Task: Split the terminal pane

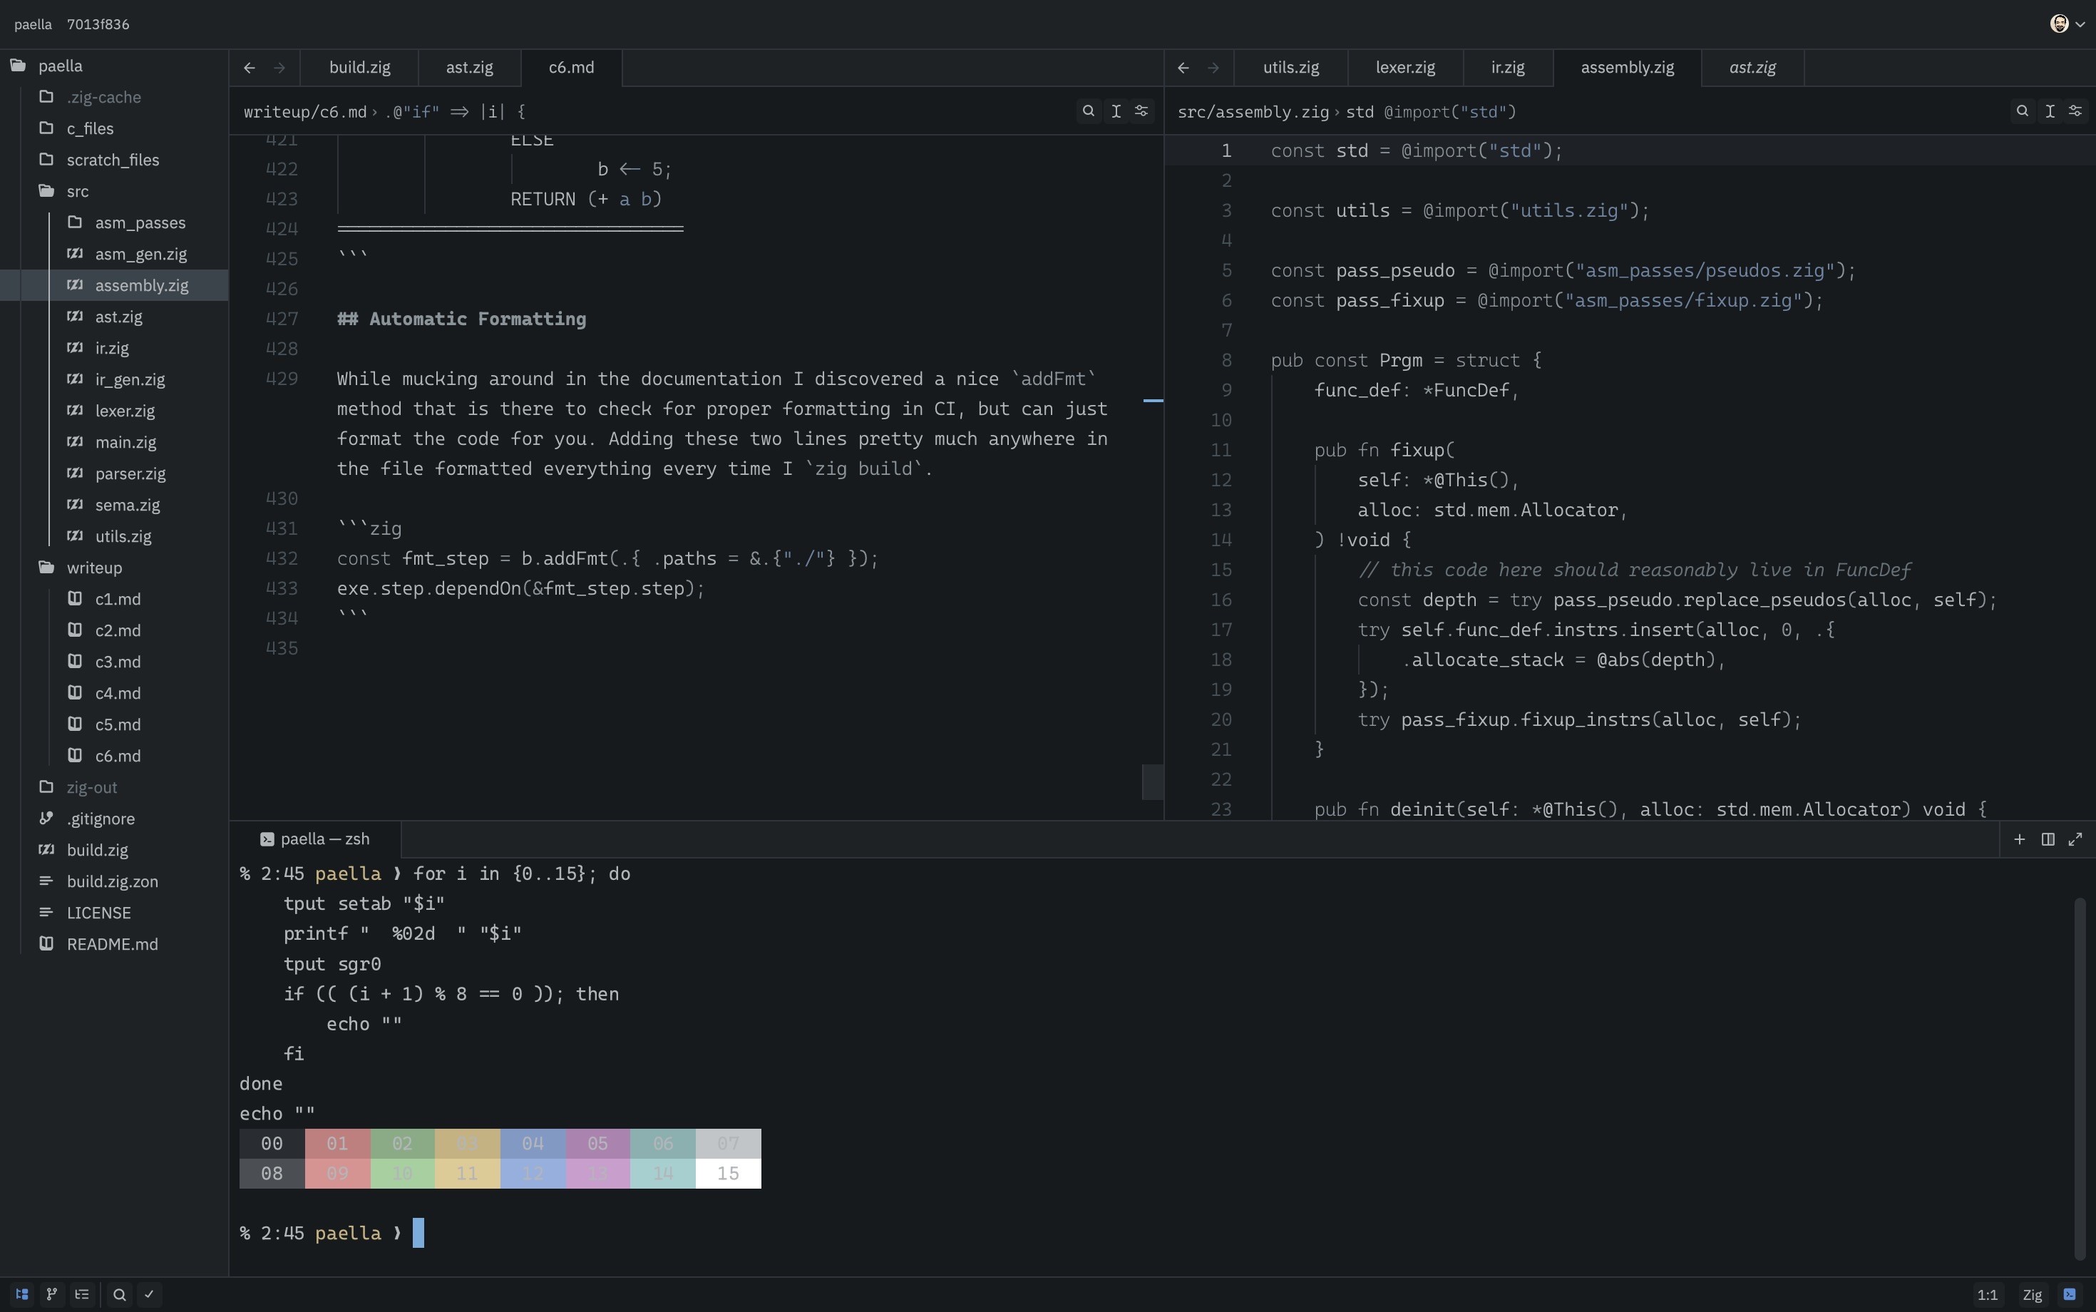Action: (x=2048, y=839)
